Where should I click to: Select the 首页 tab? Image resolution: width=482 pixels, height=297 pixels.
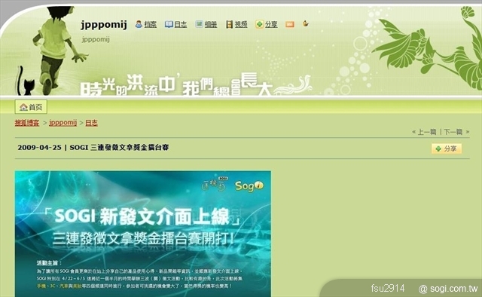click(31, 107)
